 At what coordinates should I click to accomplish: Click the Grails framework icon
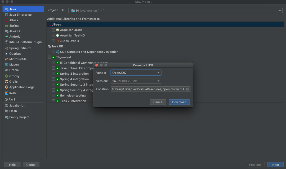6,82
